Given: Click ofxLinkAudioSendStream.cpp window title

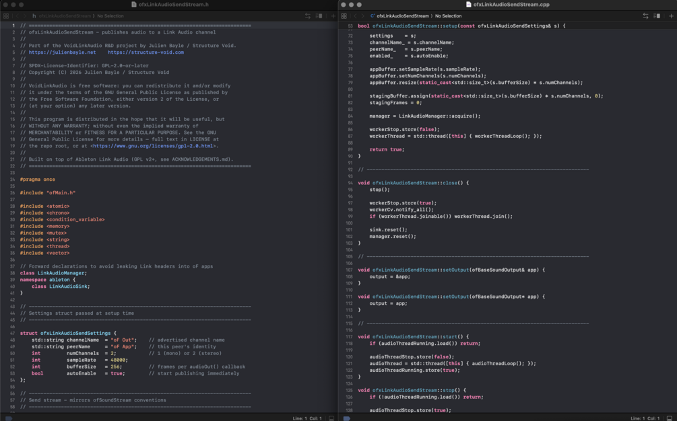Looking at the screenshot, I should 511,4.
